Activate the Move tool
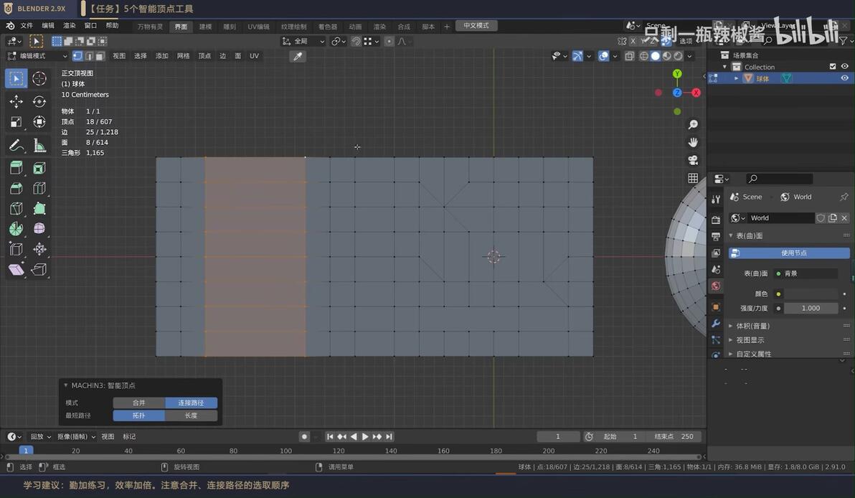This screenshot has width=855, height=498. pyautogui.click(x=16, y=101)
